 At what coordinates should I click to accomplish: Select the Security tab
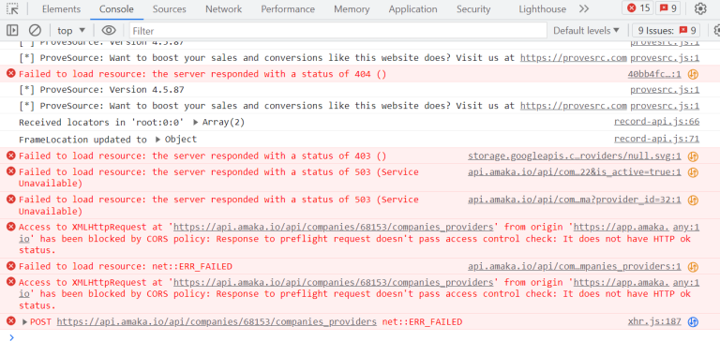click(x=473, y=9)
